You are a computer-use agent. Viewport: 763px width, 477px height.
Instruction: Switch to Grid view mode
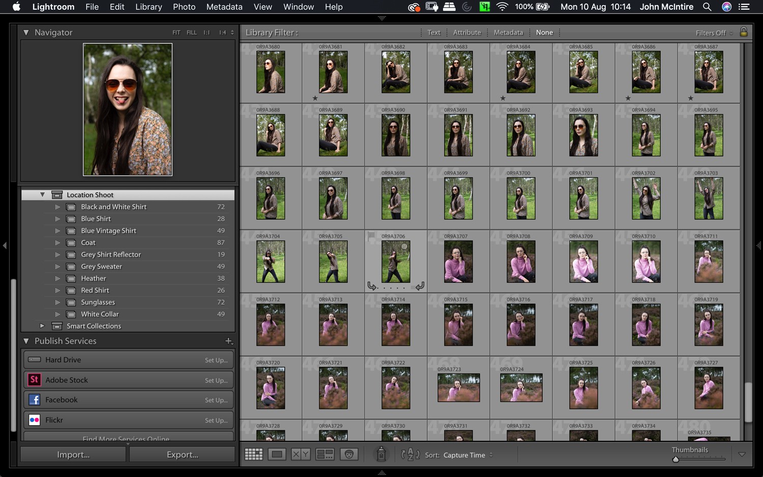tap(254, 454)
